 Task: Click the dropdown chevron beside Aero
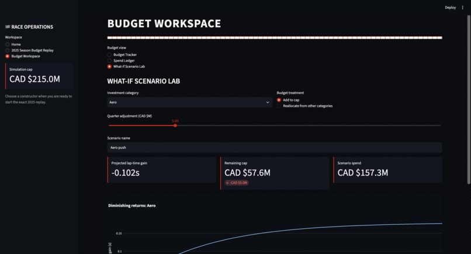(x=267, y=102)
